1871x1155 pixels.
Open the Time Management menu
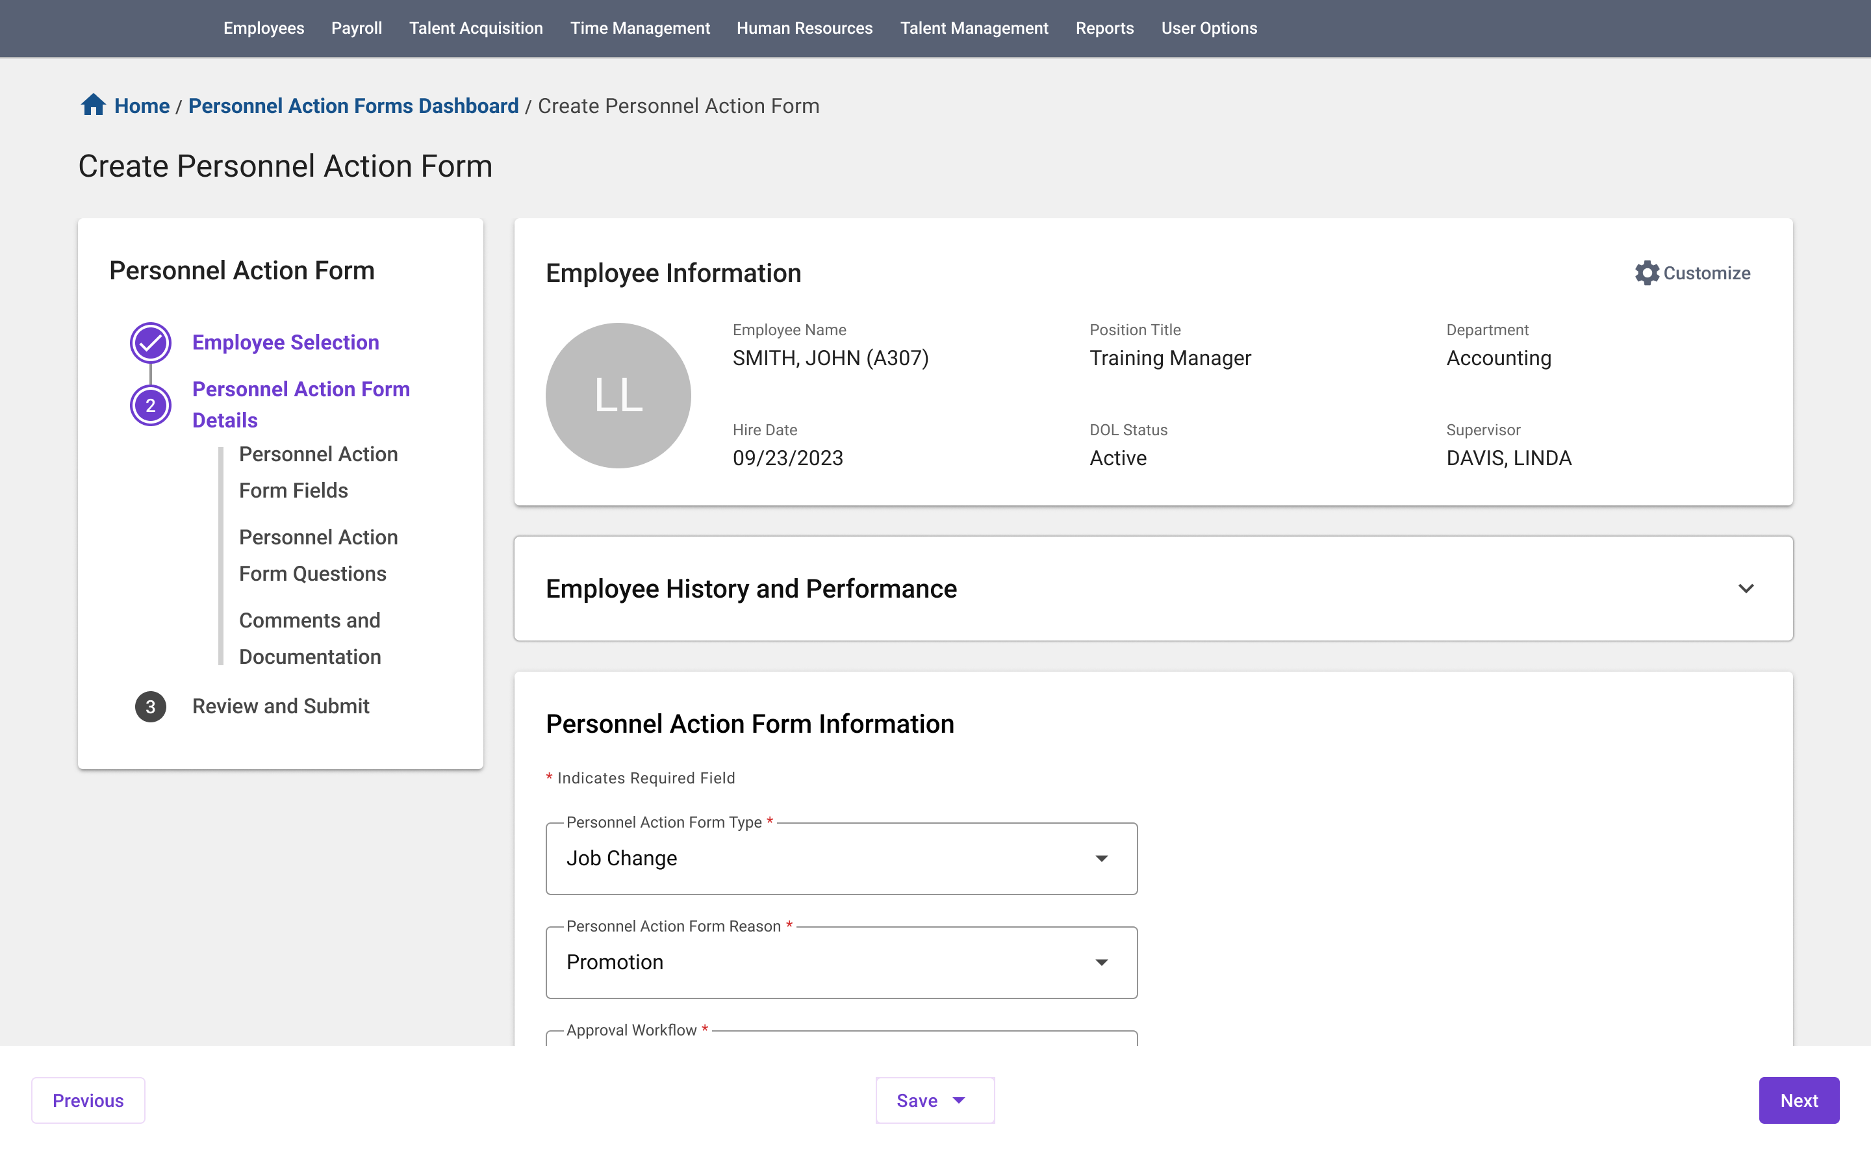(x=639, y=29)
